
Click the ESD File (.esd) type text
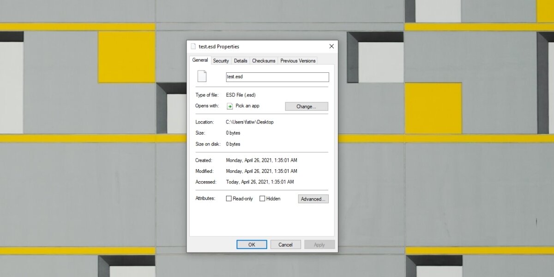pyautogui.click(x=241, y=95)
